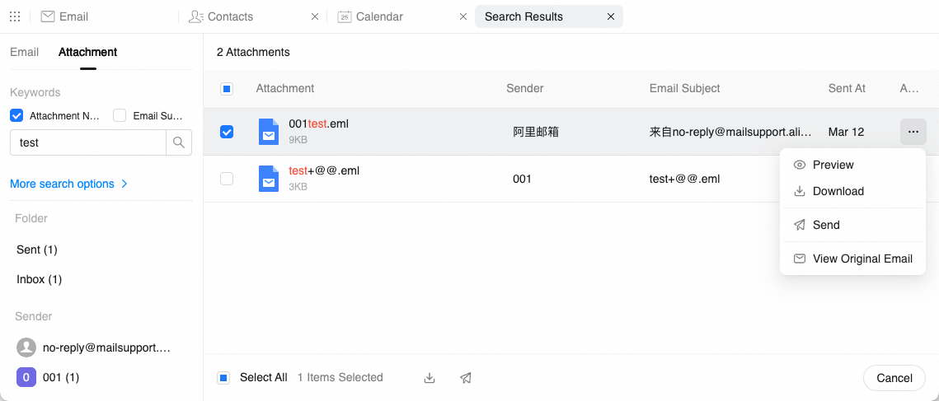Click the bottom download icon
Screen dimensions: 939x401
(x=430, y=378)
